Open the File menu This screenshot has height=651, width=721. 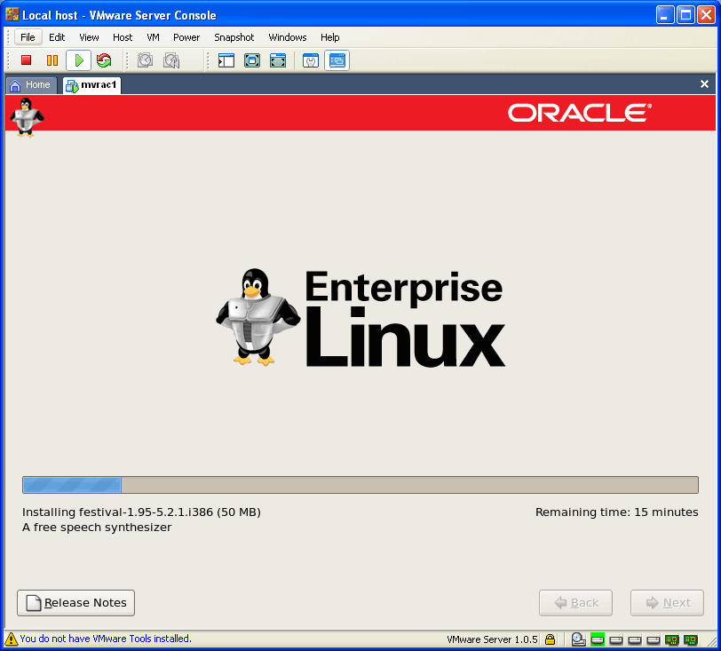tap(28, 37)
